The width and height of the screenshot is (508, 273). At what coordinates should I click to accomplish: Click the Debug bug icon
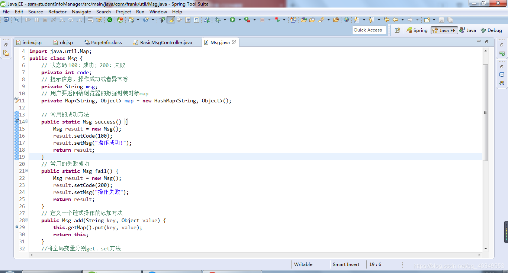pos(218,20)
